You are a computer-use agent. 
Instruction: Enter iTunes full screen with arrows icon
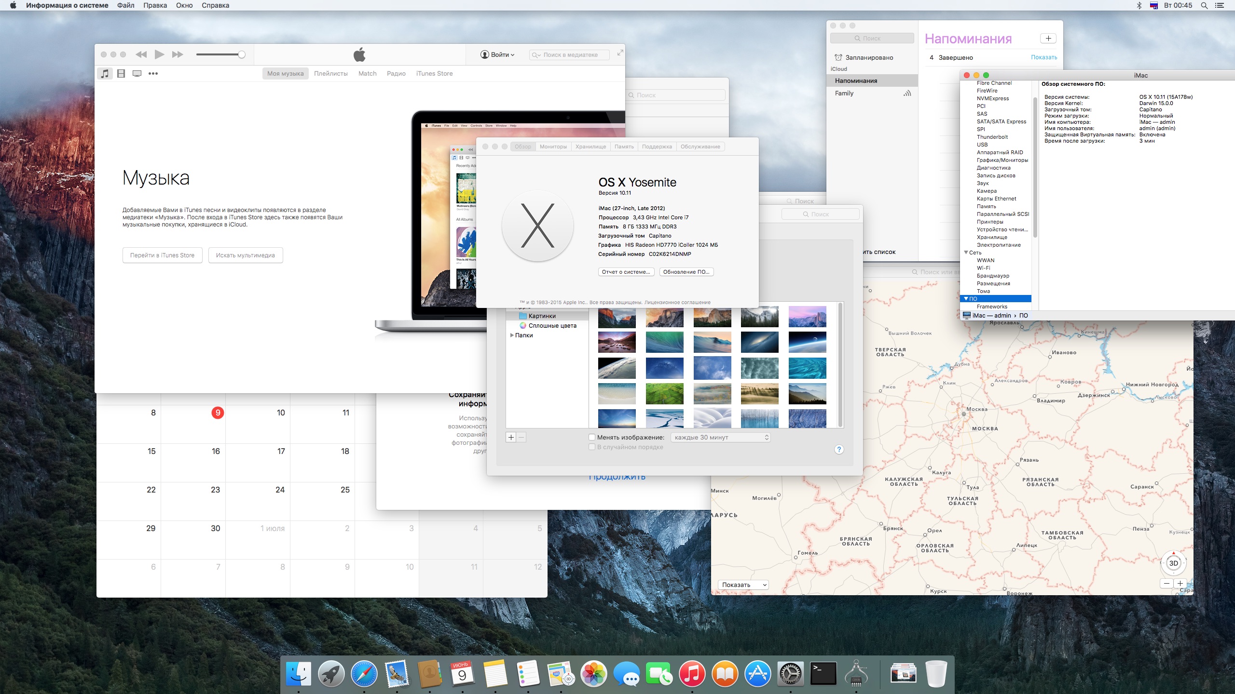(620, 53)
